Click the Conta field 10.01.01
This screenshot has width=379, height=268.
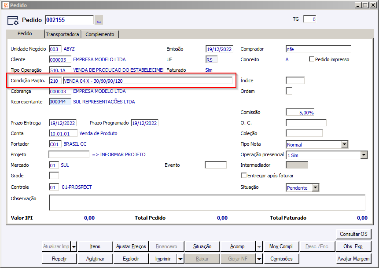pos(63,133)
